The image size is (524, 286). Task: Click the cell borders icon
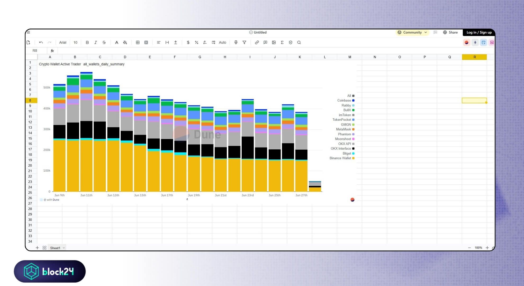coord(138,42)
